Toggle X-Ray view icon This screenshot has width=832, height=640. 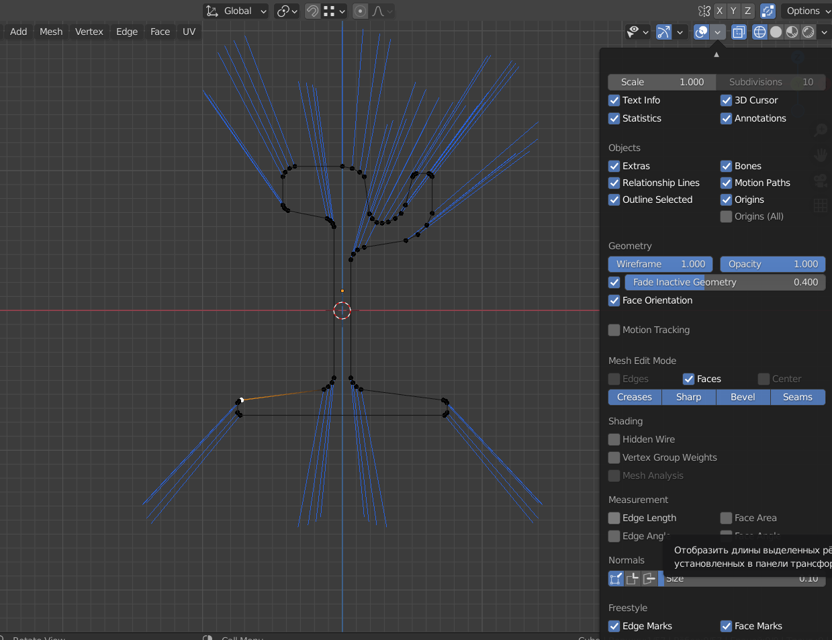coord(739,32)
